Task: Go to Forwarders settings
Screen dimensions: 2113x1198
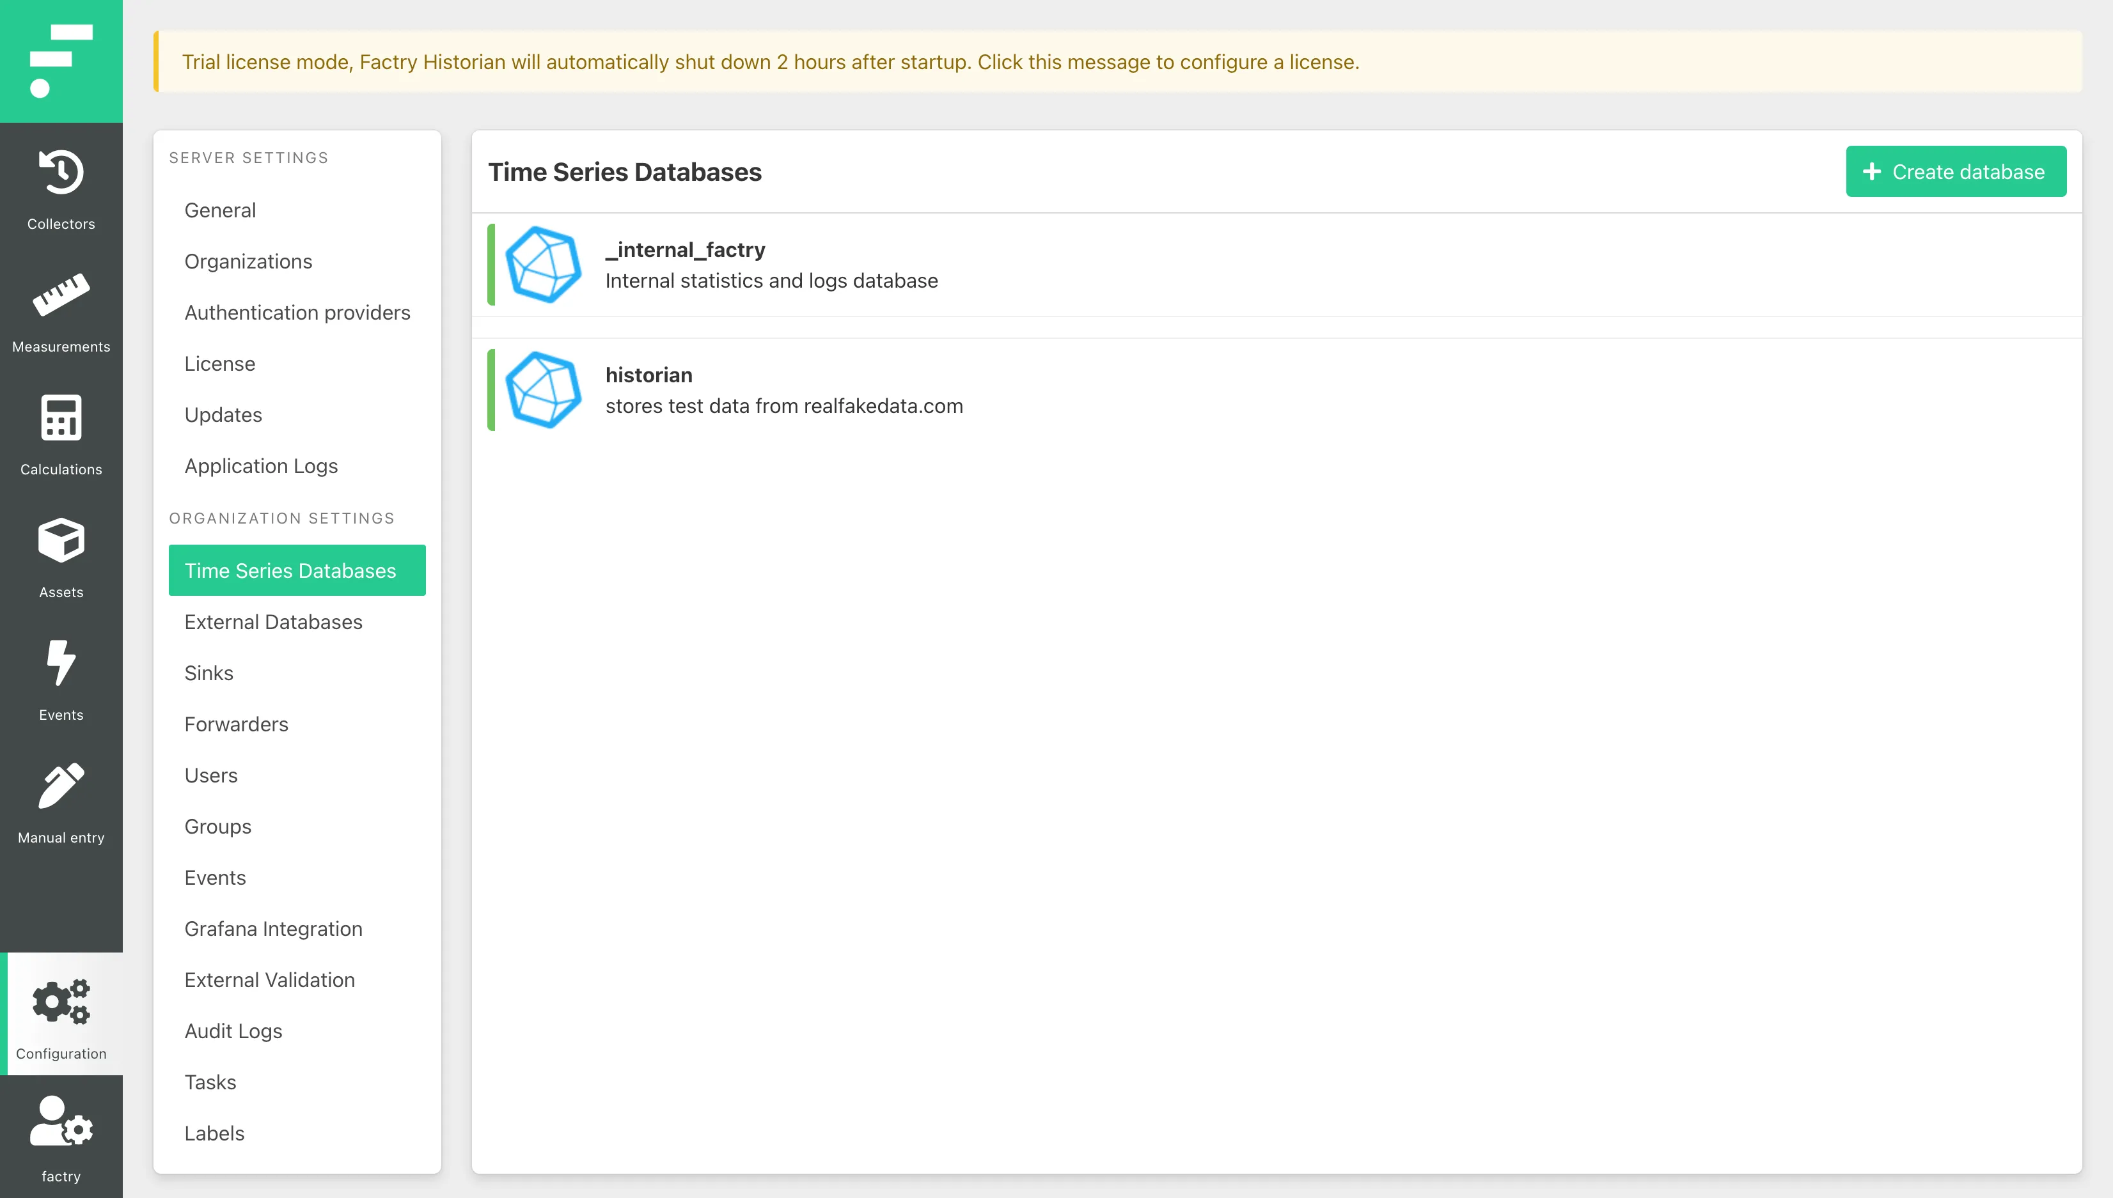Action: (297, 723)
